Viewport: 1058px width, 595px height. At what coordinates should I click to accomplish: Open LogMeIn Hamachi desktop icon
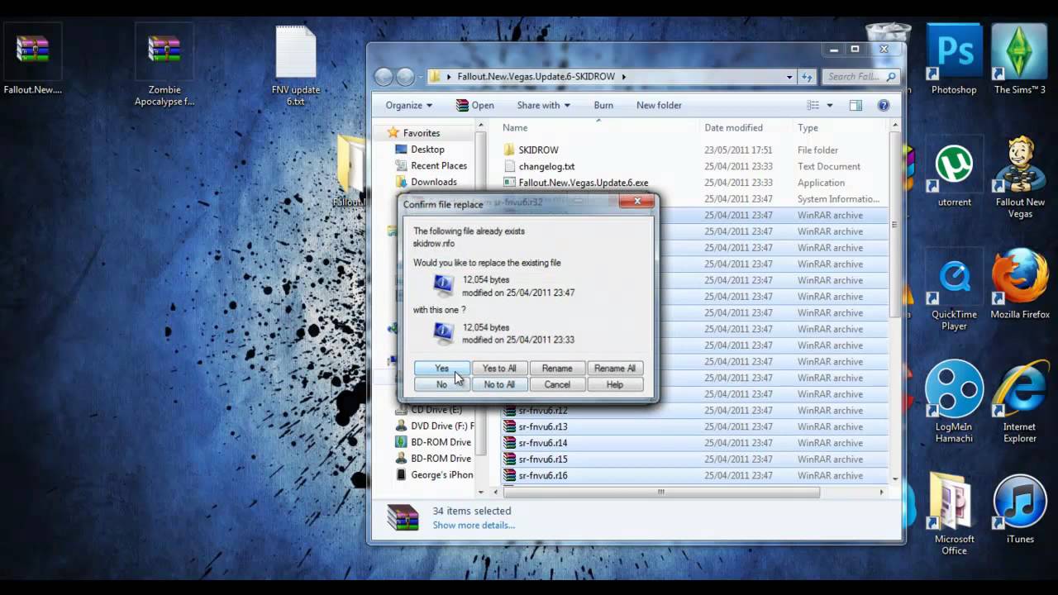(954, 401)
